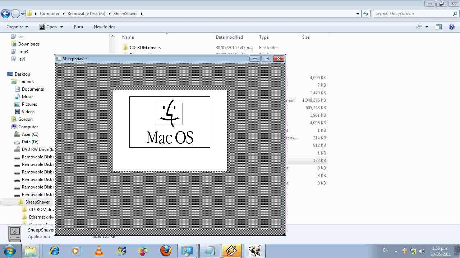The height and width of the screenshot is (258, 460).
Task: Expand the Open button dropdown arrow
Action: [x=61, y=27]
